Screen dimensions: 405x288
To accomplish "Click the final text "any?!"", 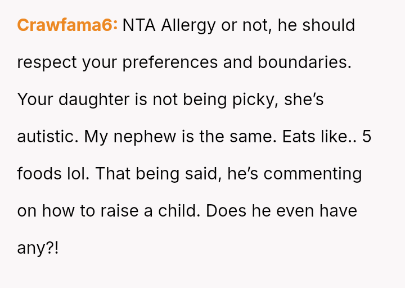I will 38,248.
